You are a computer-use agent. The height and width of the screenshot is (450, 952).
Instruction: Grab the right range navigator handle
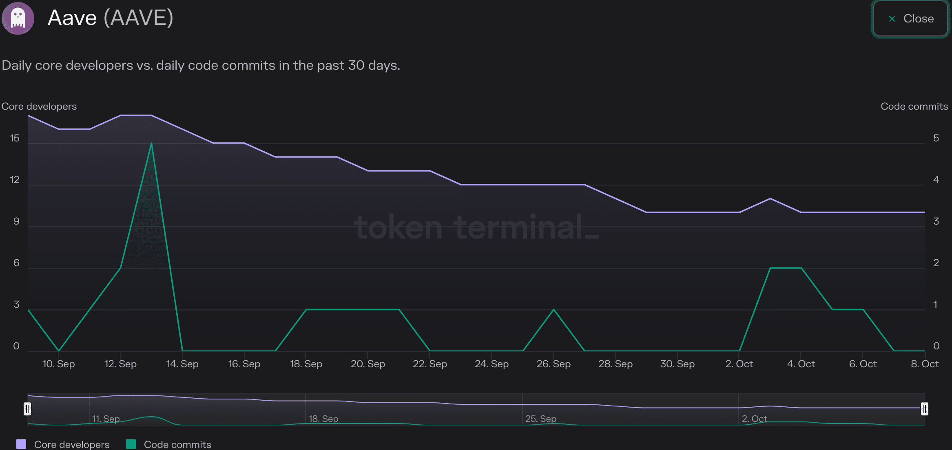click(x=925, y=409)
